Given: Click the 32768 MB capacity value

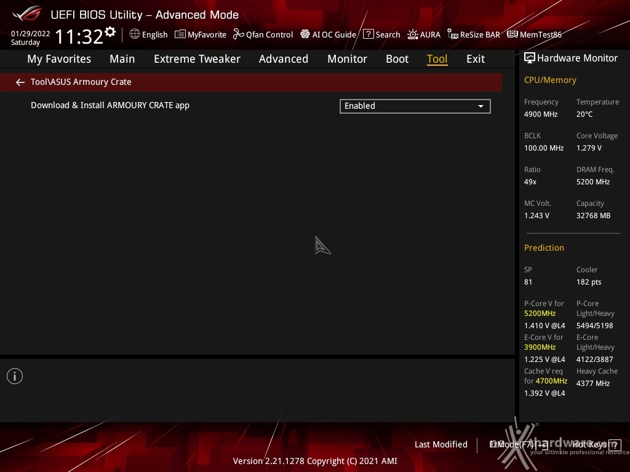Looking at the screenshot, I should (x=594, y=216).
